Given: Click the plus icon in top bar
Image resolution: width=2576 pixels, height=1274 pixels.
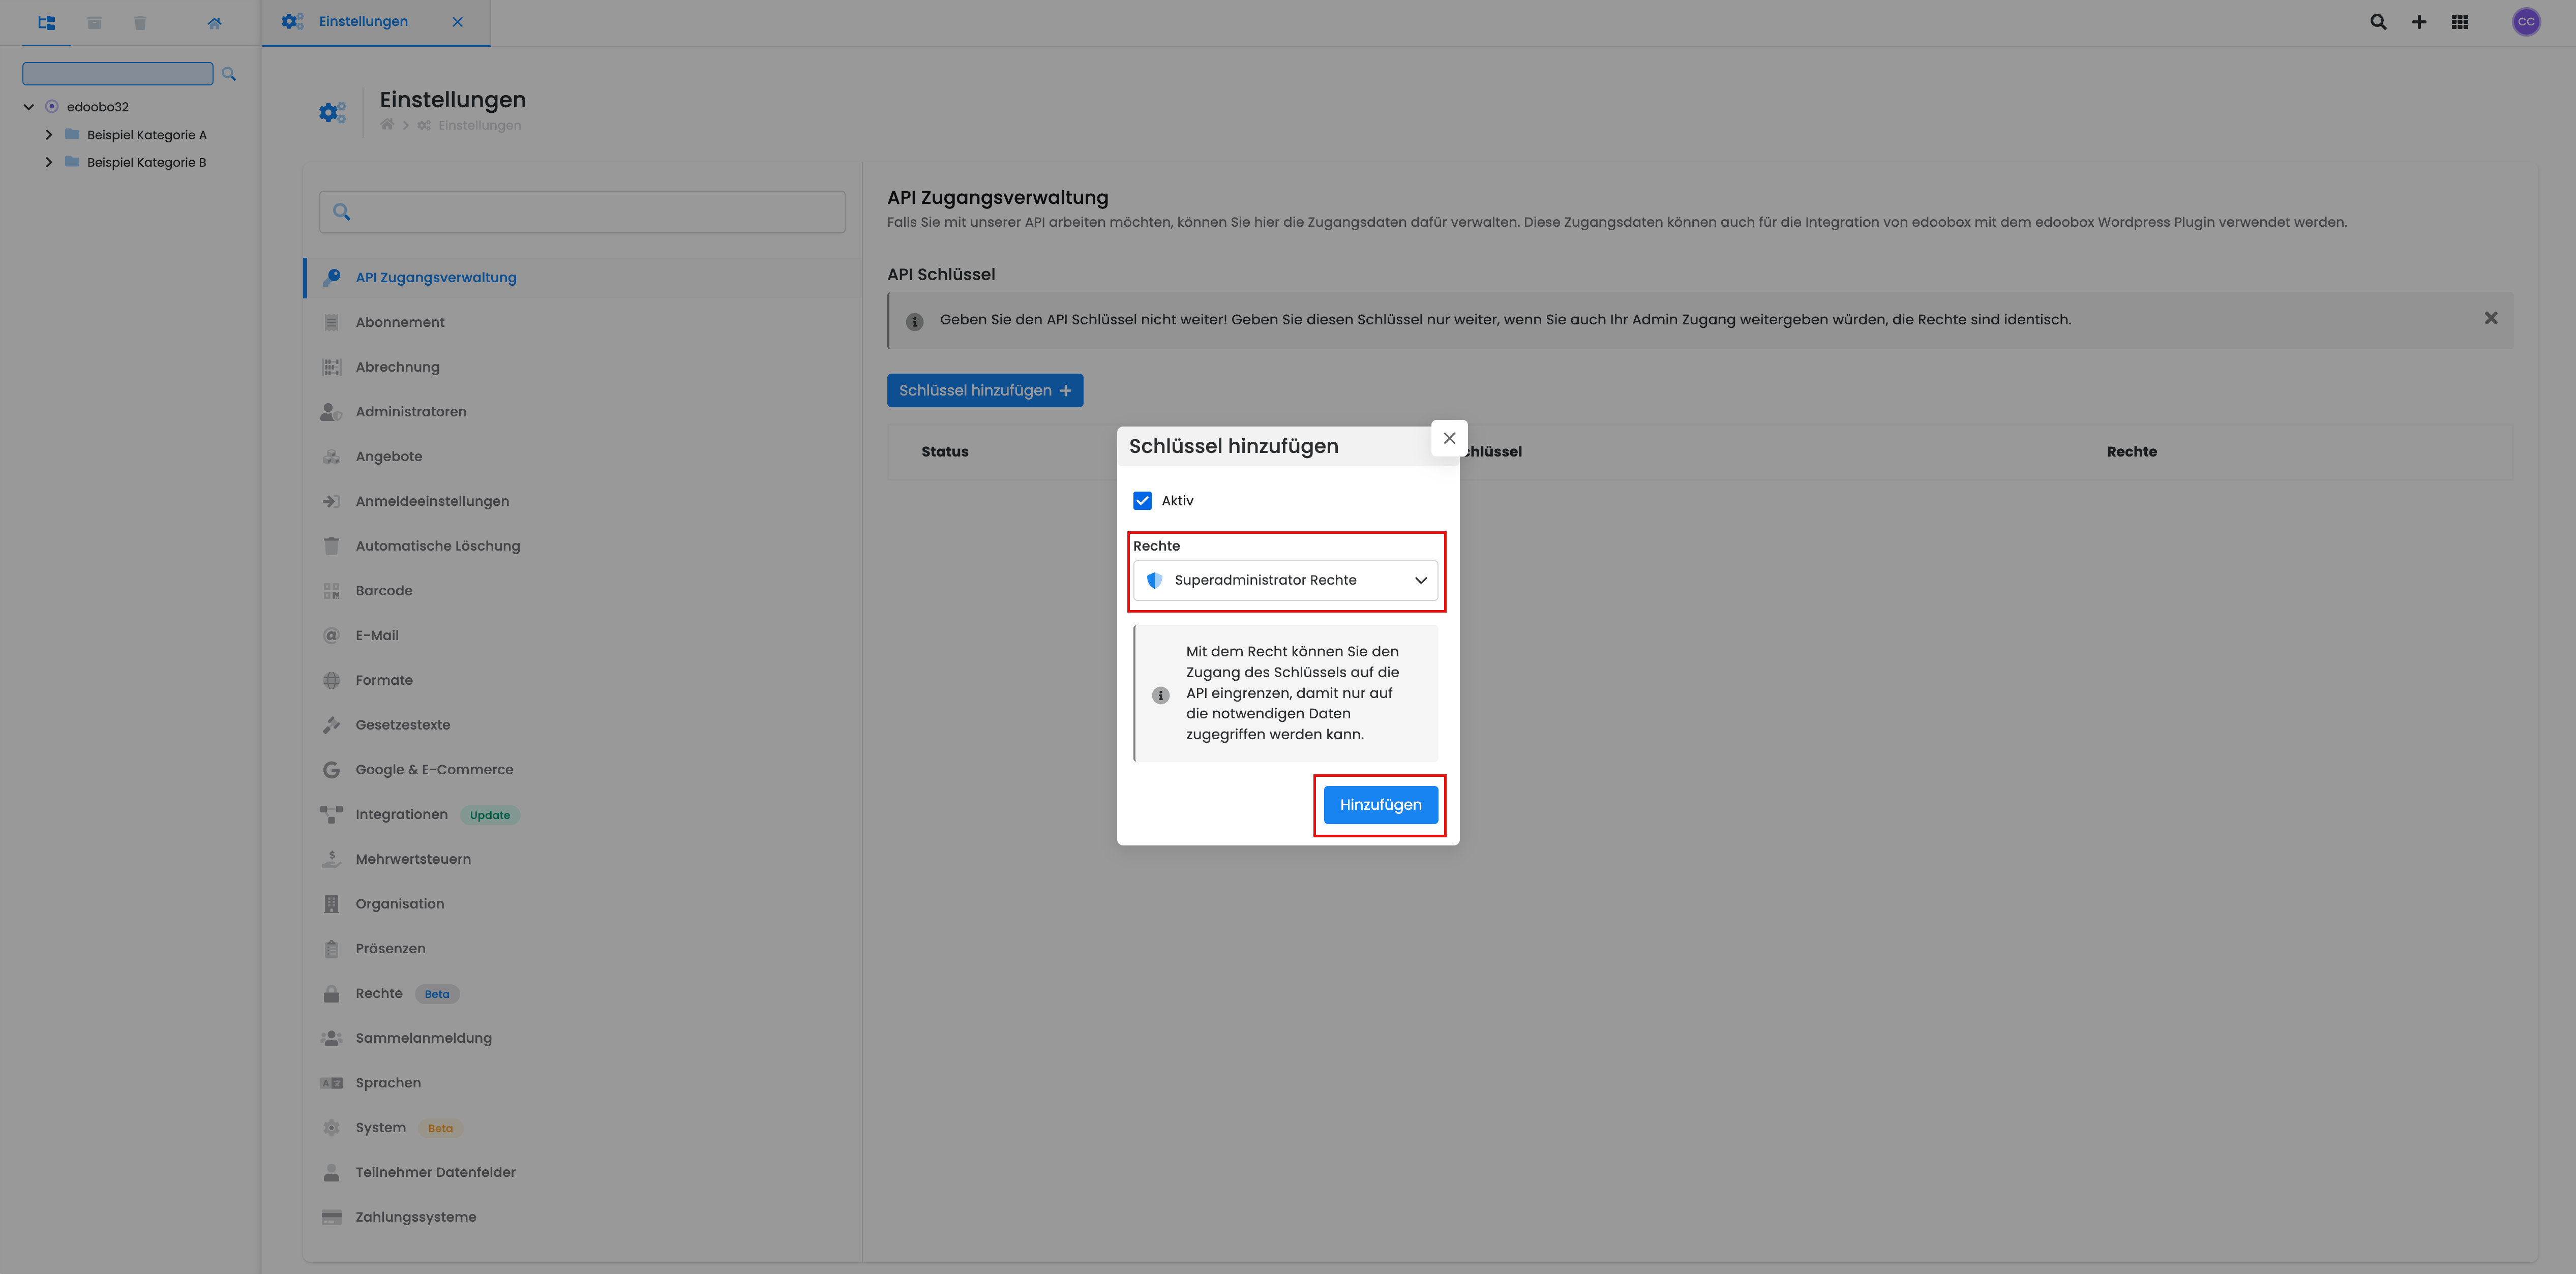Looking at the screenshot, I should pos(2419,22).
